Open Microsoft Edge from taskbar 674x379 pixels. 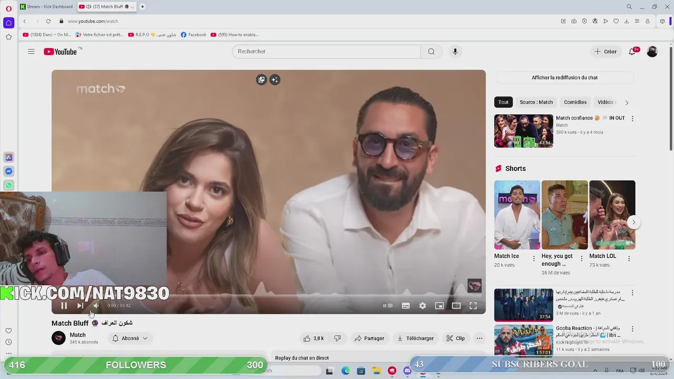[345, 371]
